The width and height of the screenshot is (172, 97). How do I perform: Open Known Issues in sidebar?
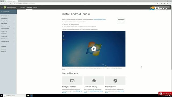[4, 49]
